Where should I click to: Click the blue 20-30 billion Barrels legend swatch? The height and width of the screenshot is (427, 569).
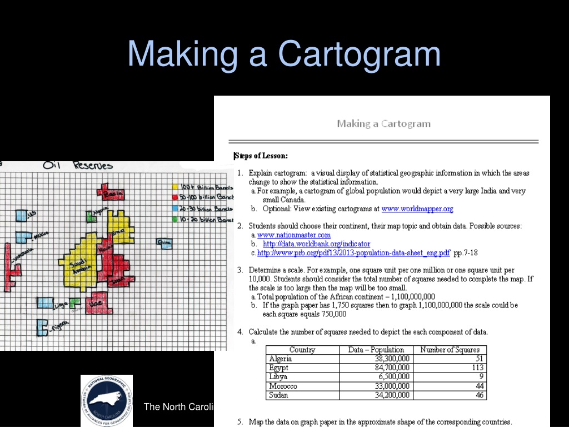click(175, 209)
